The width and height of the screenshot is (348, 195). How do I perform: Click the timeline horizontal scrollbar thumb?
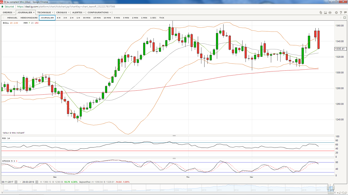pos(331,193)
